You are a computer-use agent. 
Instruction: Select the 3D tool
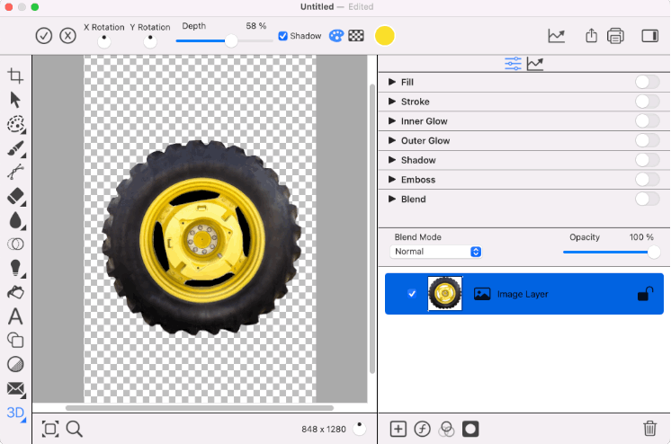tap(16, 413)
